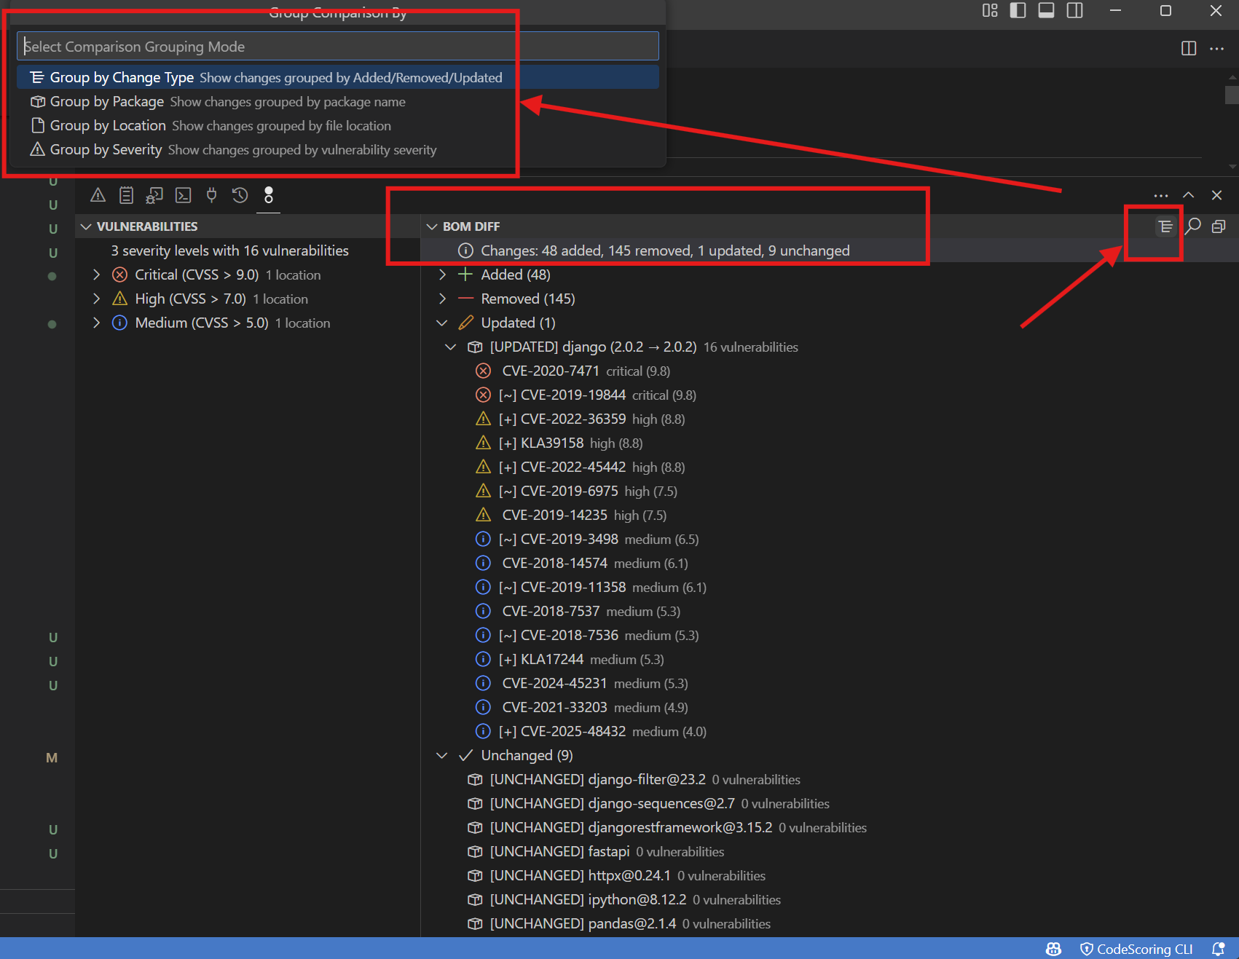The width and height of the screenshot is (1239, 959).
Task: Open the Debug Console panel tab
Action: click(154, 195)
